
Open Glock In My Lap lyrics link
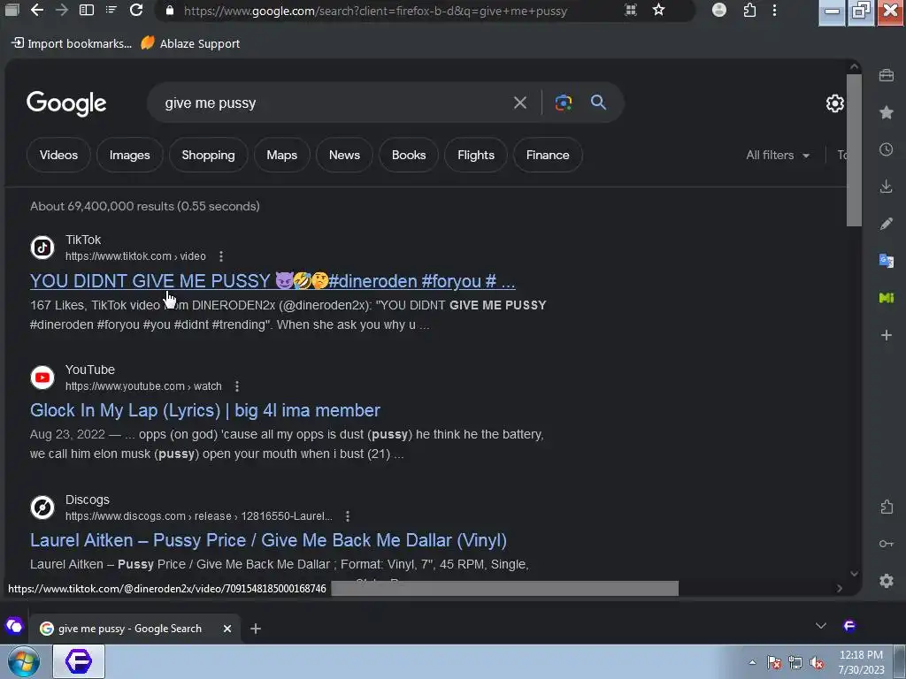[x=205, y=410]
